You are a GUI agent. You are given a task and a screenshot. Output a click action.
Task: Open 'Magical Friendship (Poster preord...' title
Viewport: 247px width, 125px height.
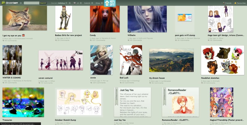[227, 120]
